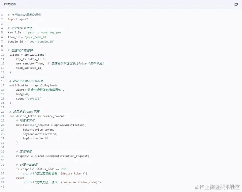Click "use_sandbox=True," on line 12
This screenshot has width=242, height=192.
coord(30,63)
